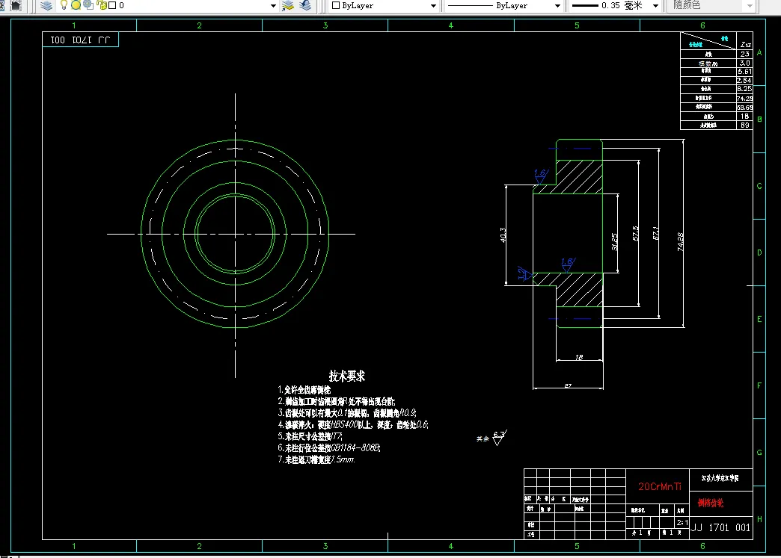Select the mirrored drawing number box
Viewport: 781px width, 558px height.
[x=80, y=40]
